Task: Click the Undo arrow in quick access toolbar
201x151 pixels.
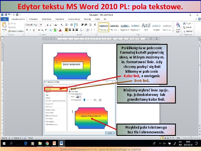Action: point(9,15)
